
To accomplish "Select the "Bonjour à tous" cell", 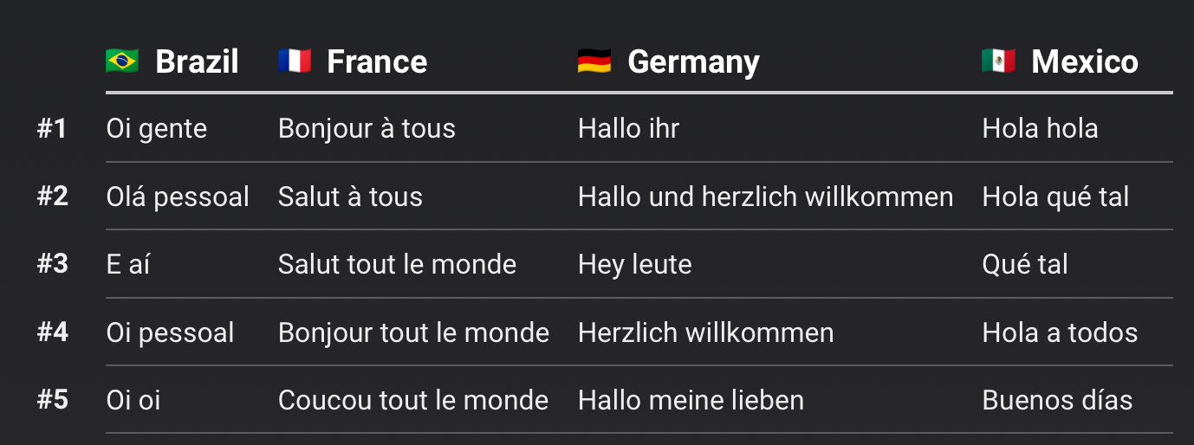I will point(367,129).
